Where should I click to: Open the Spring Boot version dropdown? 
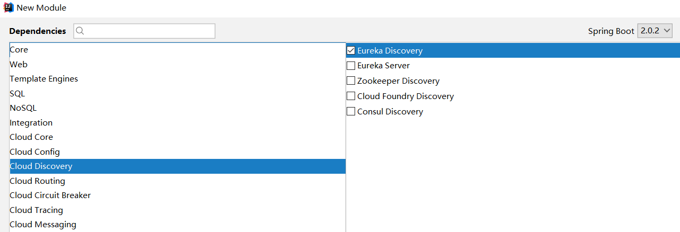656,31
